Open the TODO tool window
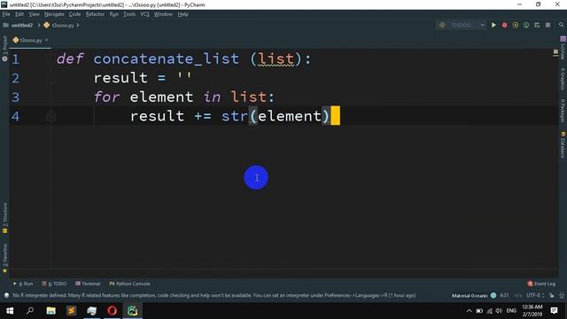 click(x=54, y=284)
